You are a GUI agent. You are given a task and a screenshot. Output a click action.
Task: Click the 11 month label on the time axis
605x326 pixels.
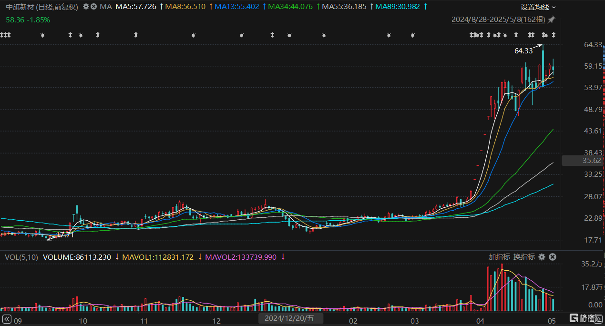pyautogui.click(x=144, y=320)
